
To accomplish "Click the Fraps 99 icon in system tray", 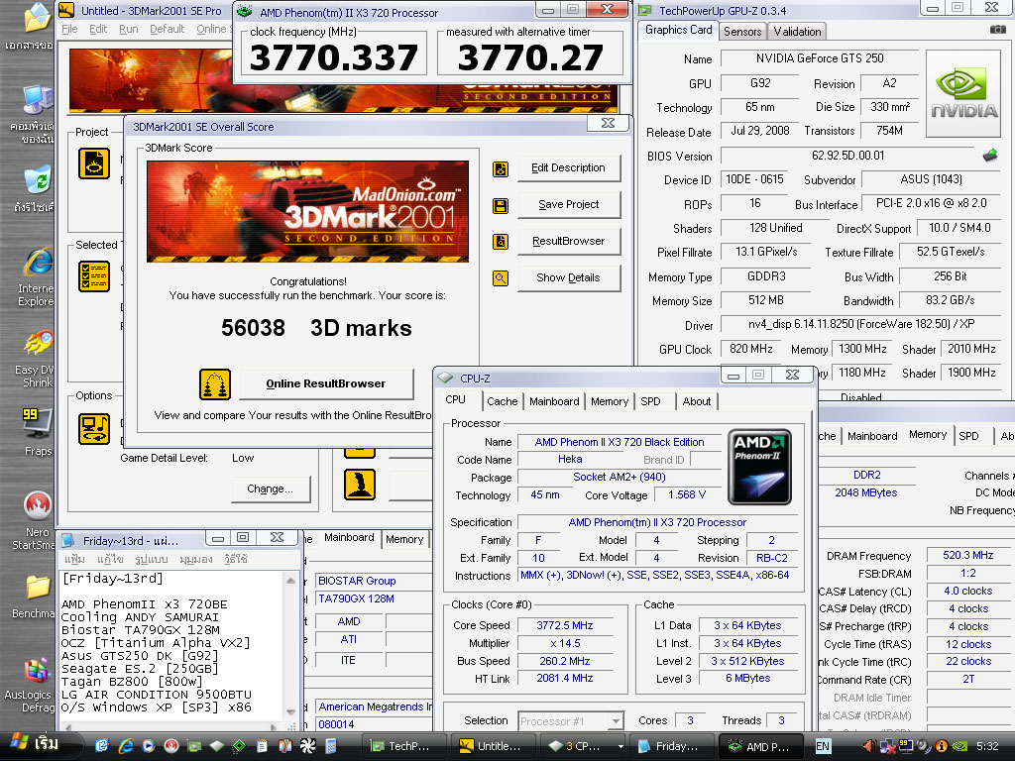I will click(x=906, y=746).
